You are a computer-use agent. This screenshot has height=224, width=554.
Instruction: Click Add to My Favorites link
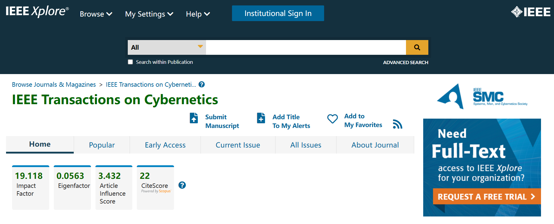[363, 120]
